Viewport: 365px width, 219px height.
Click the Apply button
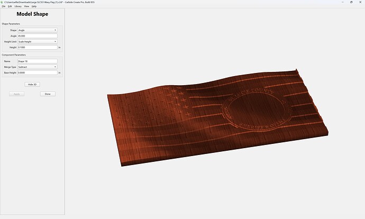click(17, 94)
